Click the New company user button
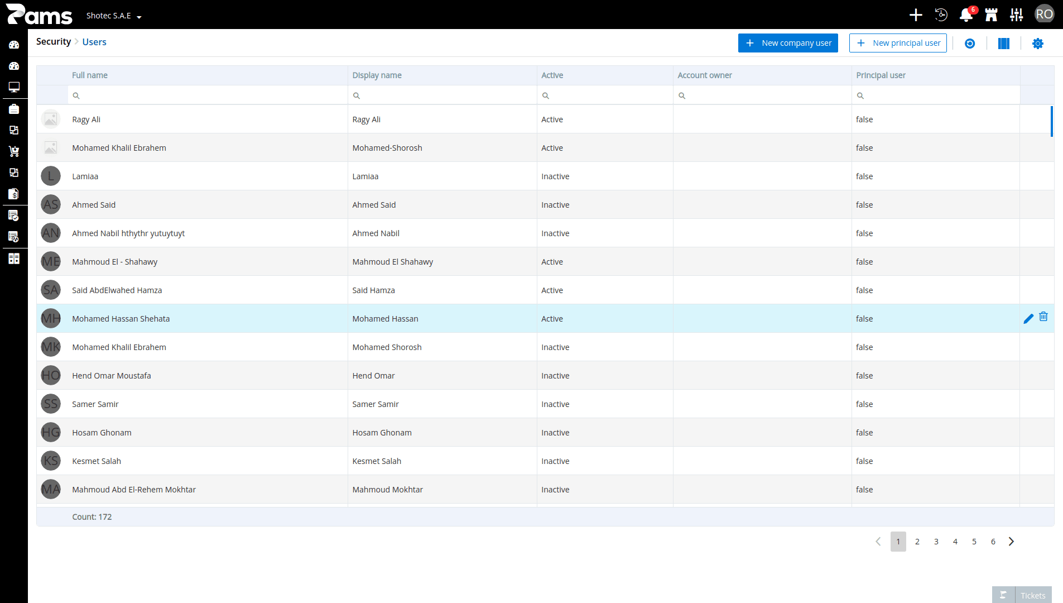This screenshot has height=603, width=1063. pos(788,43)
